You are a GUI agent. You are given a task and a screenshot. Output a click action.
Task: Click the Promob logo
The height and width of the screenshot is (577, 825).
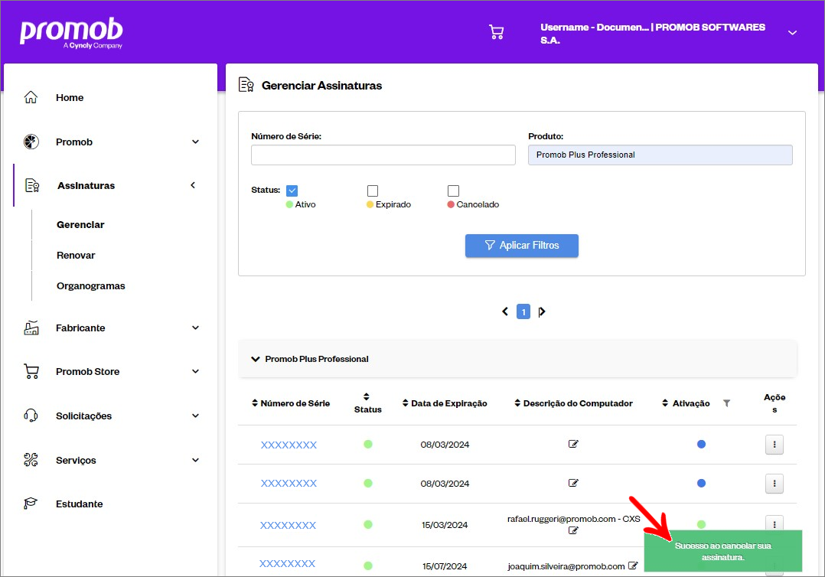pyautogui.click(x=72, y=33)
